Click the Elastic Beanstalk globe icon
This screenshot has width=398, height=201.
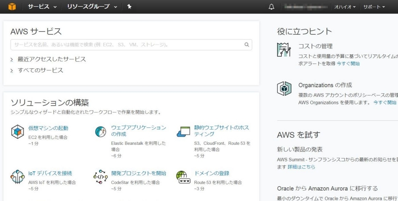coord(101,132)
